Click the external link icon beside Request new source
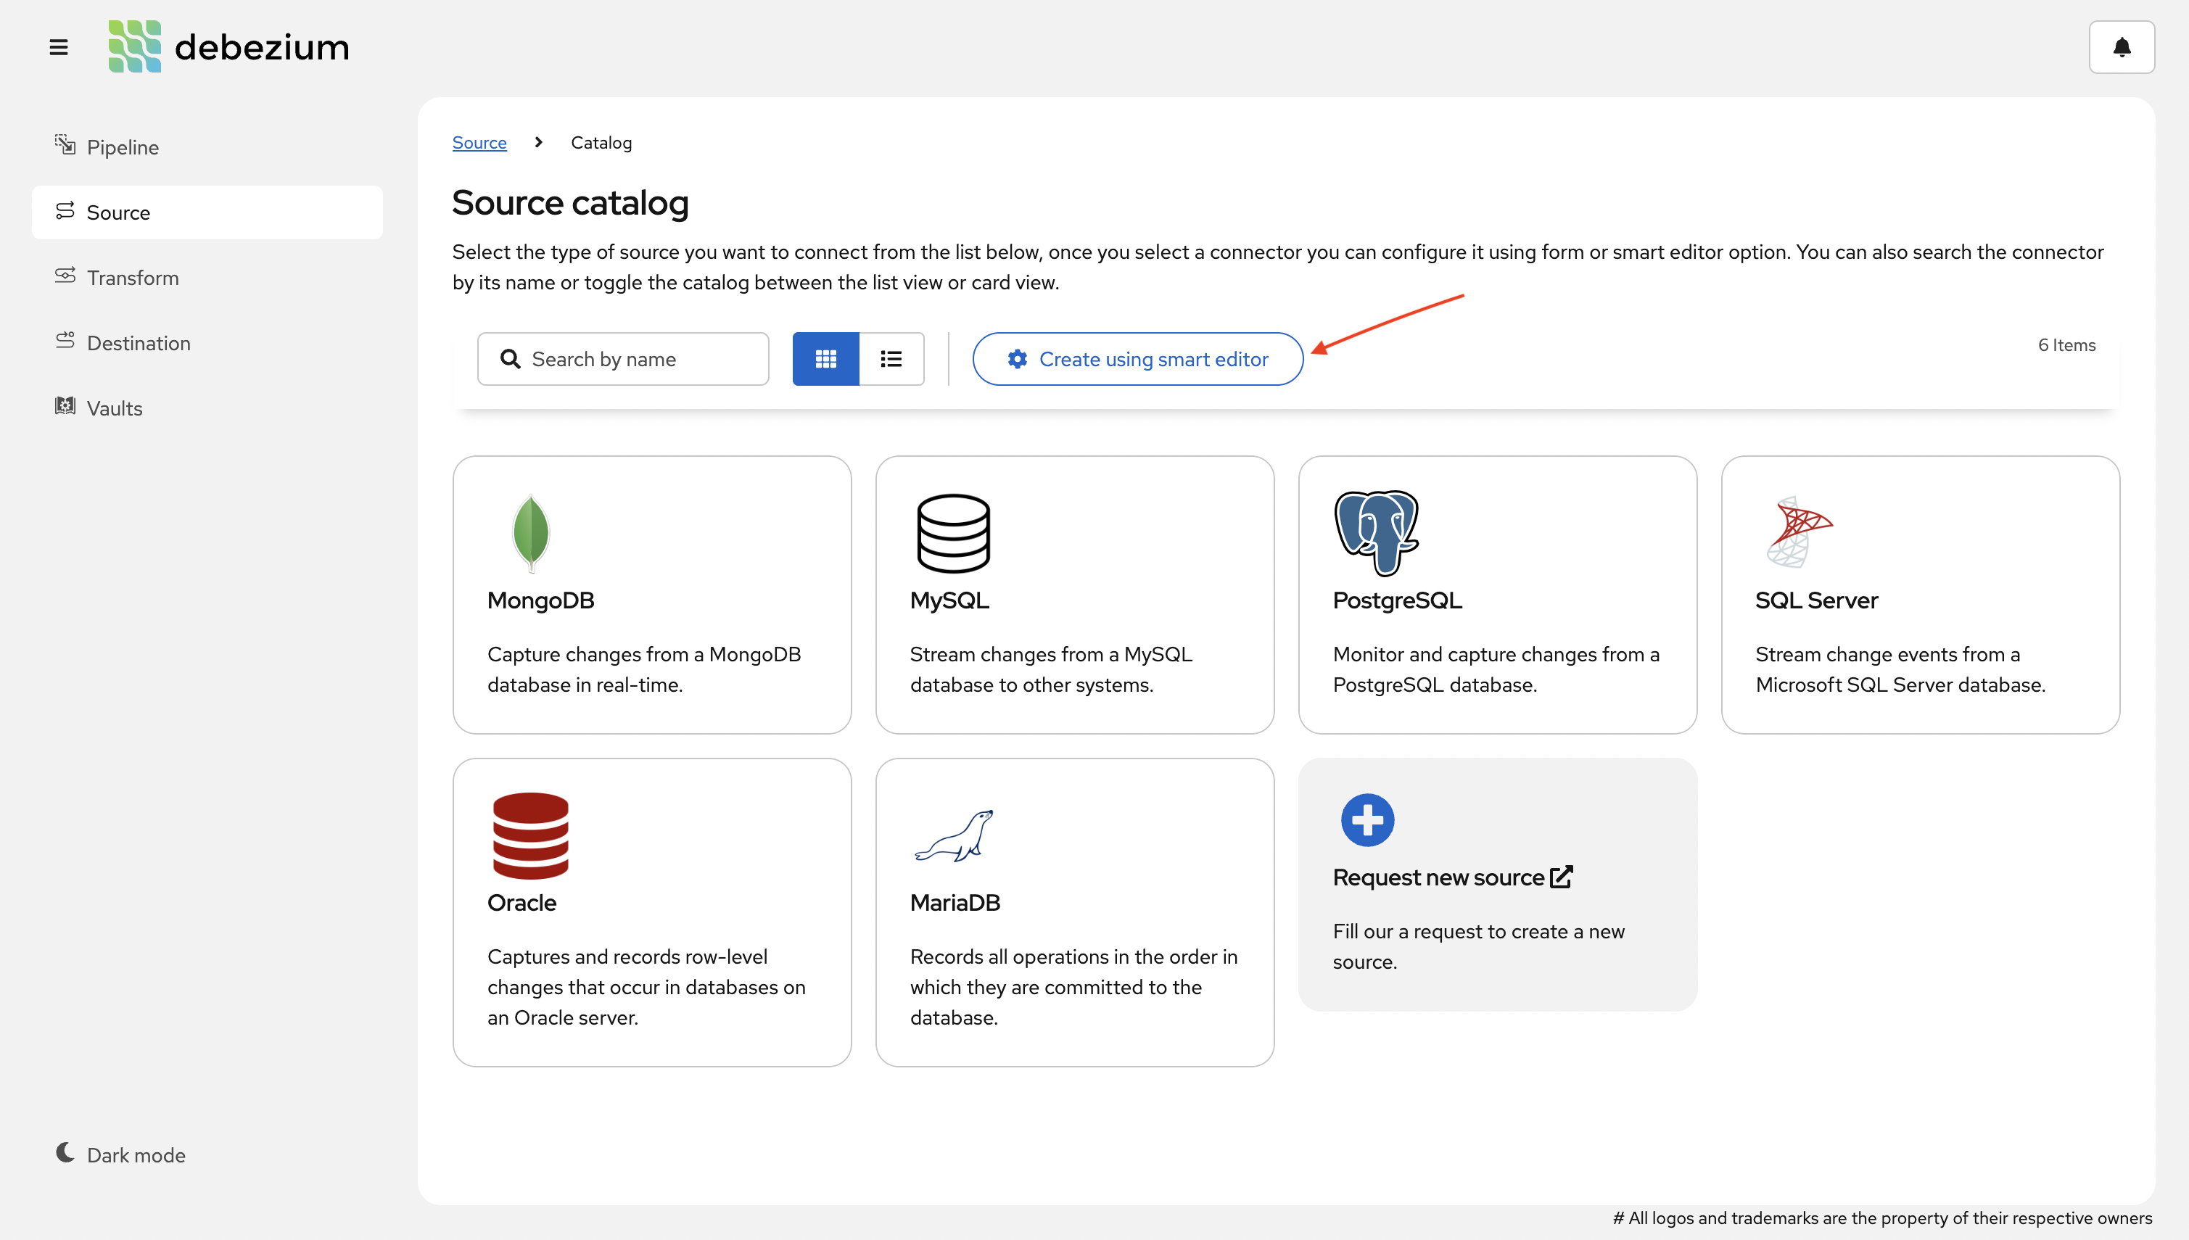The height and width of the screenshot is (1240, 2189). 1562,877
